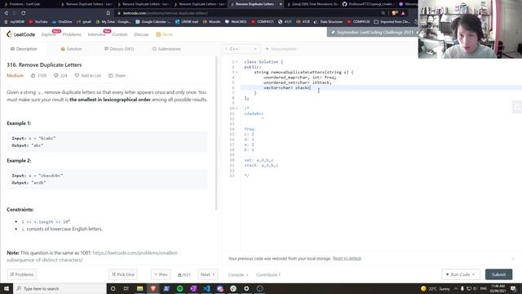Viewport: 522px width, 294px height.
Task: Open the Data Structures bookmark
Action: click(328, 22)
